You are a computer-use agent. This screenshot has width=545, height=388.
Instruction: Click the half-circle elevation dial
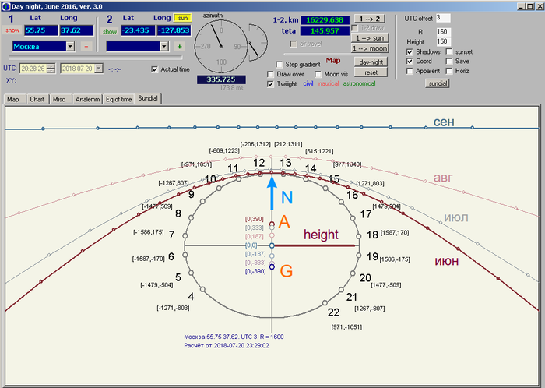click(258, 42)
